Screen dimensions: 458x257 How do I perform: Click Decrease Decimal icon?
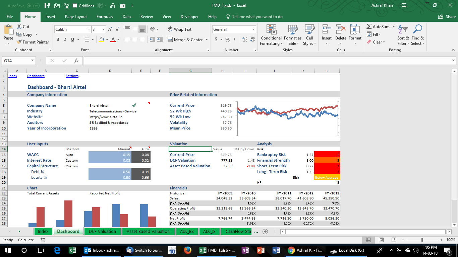coord(252,39)
